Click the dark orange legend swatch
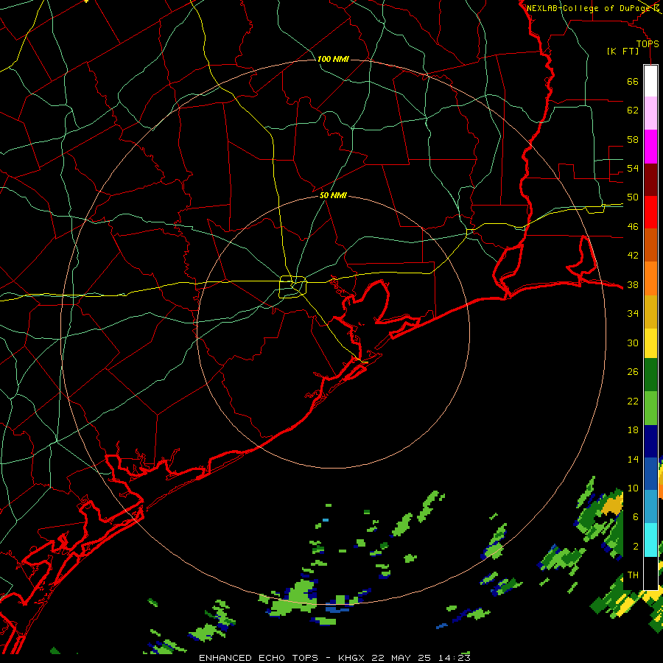The height and width of the screenshot is (663, 663). [x=650, y=245]
